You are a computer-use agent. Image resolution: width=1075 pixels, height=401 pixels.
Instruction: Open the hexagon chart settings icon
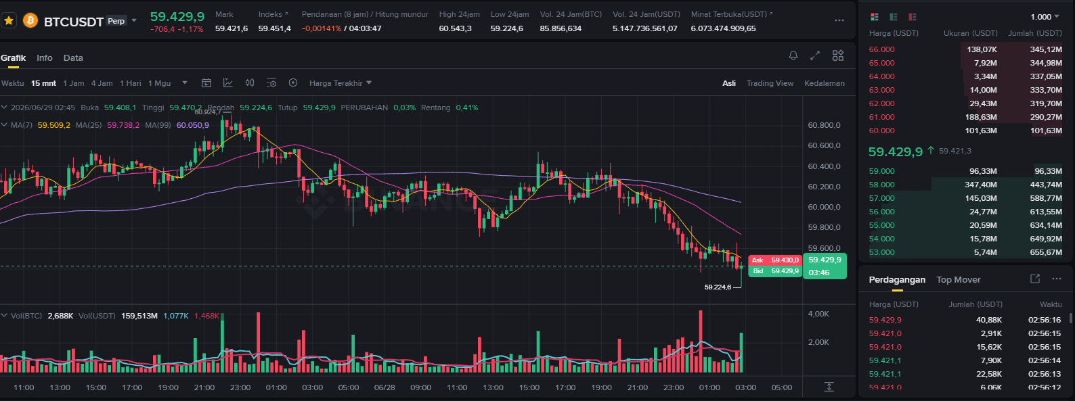pyautogui.click(x=293, y=83)
